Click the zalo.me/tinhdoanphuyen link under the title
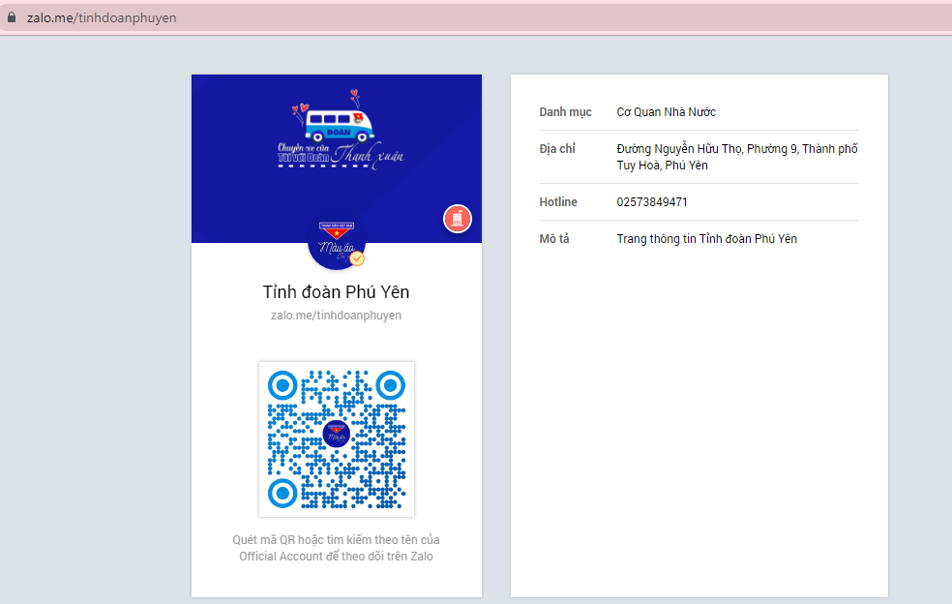 (337, 316)
